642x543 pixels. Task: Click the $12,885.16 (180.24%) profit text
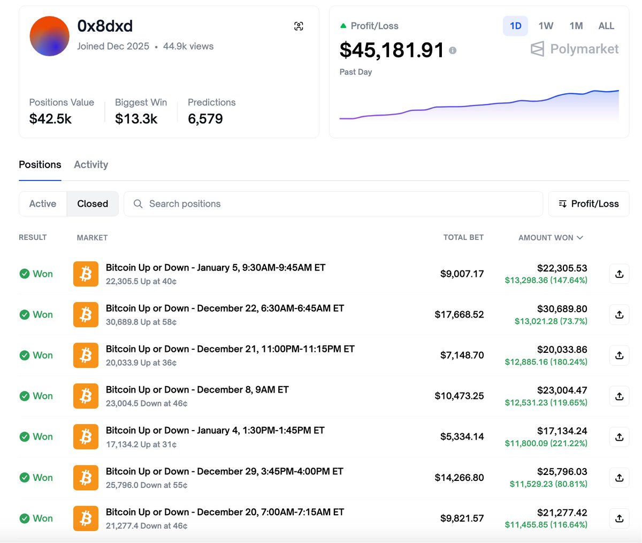(x=546, y=362)
